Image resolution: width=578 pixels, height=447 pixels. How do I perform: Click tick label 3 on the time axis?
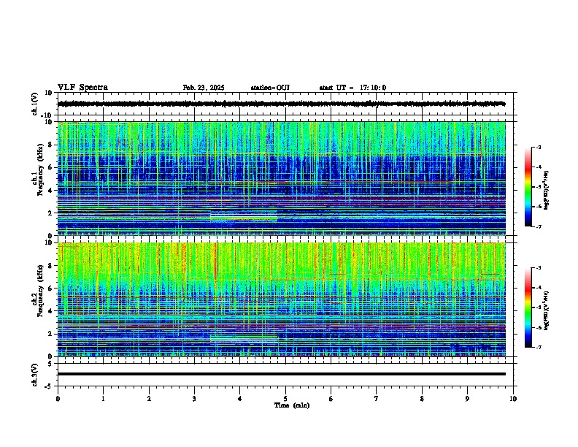click(194, 399)
